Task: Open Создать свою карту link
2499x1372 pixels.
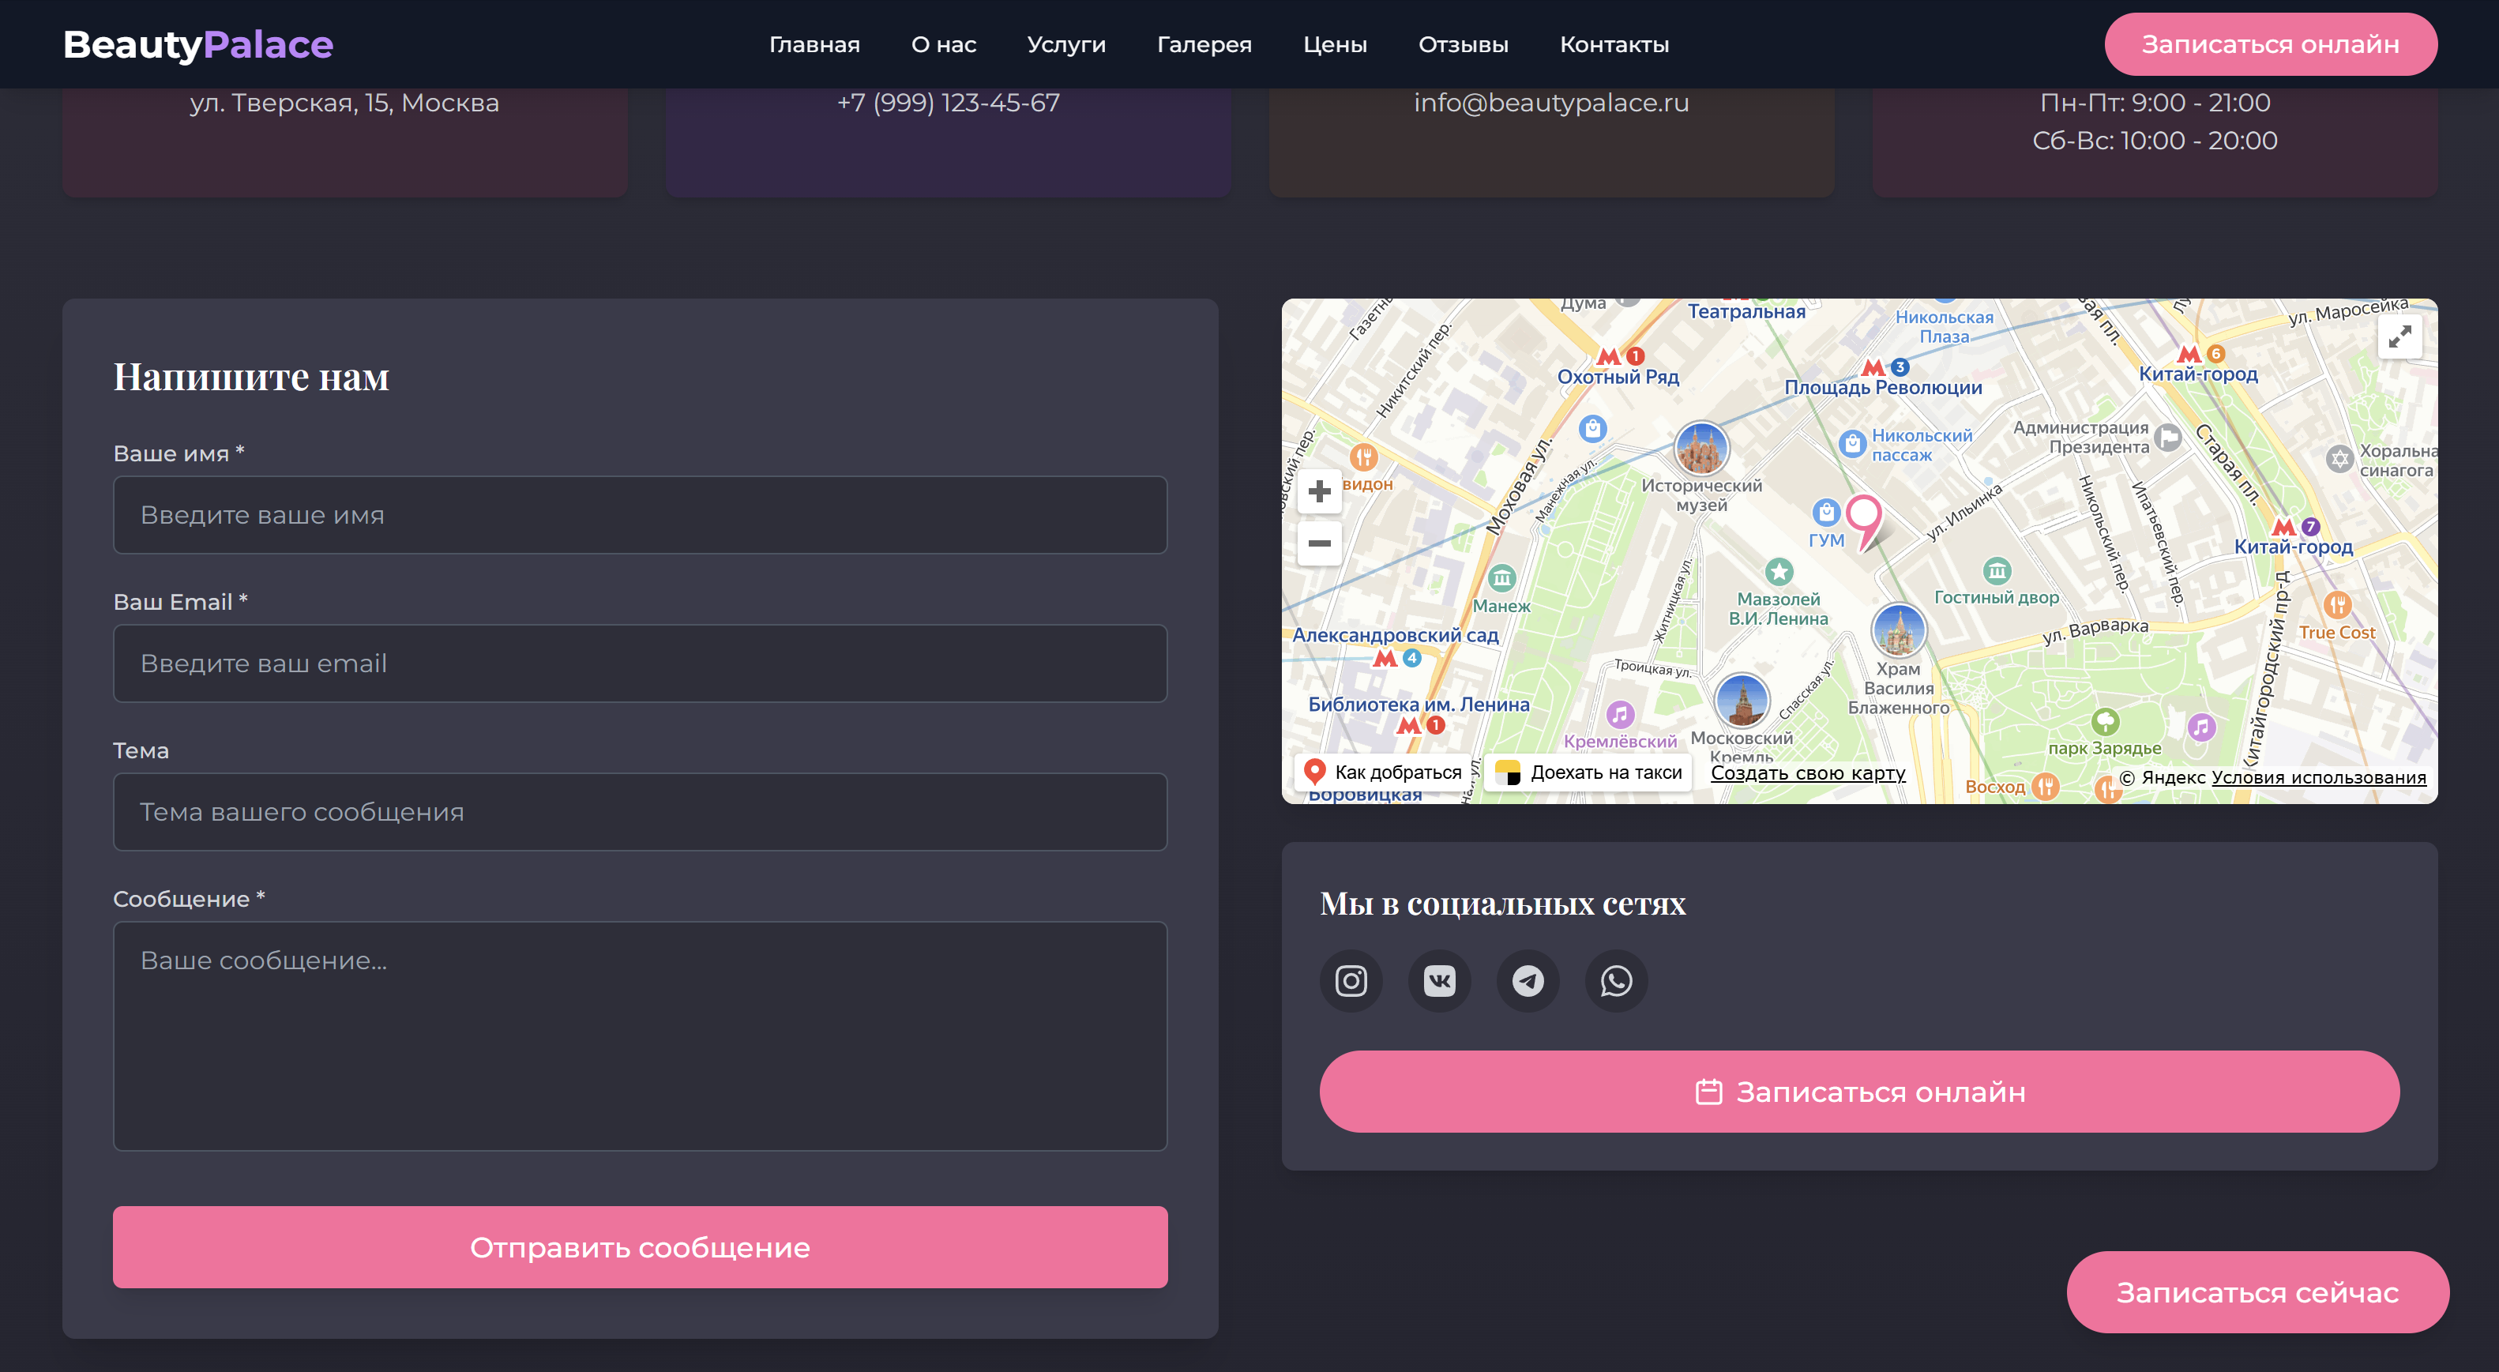Action: tap(1807, 773)
